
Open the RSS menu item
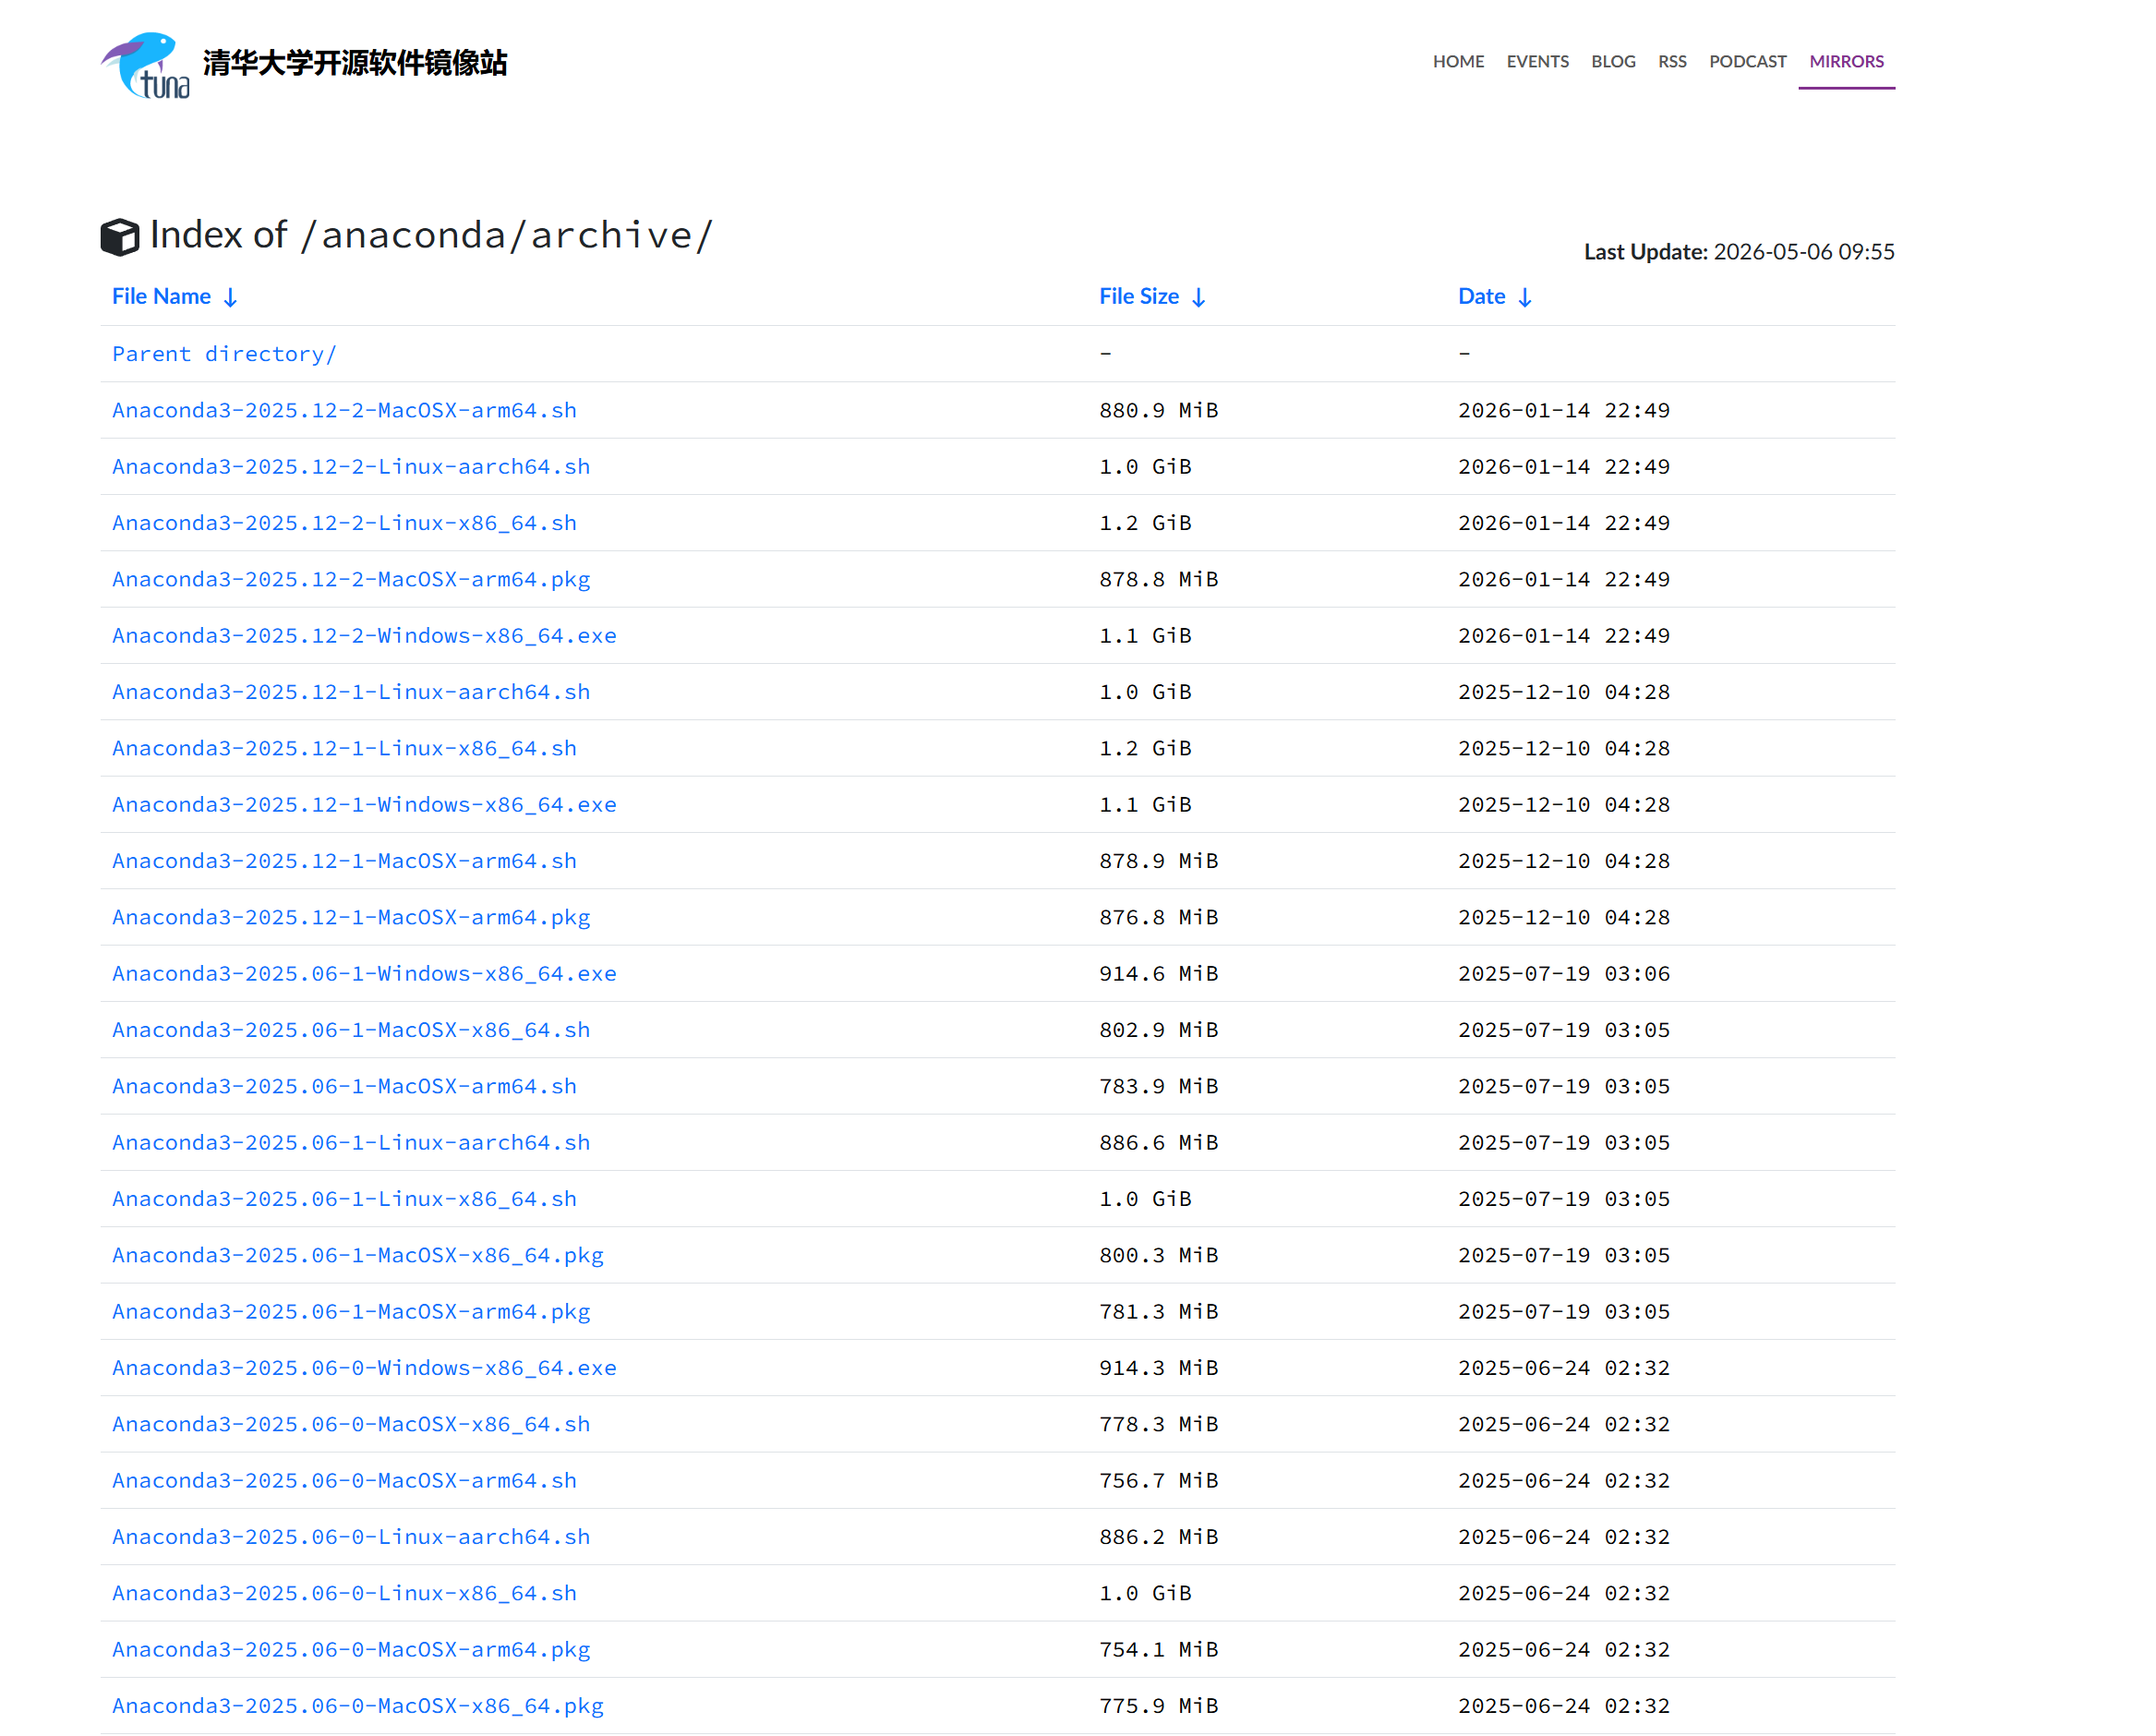(1672, 62)
